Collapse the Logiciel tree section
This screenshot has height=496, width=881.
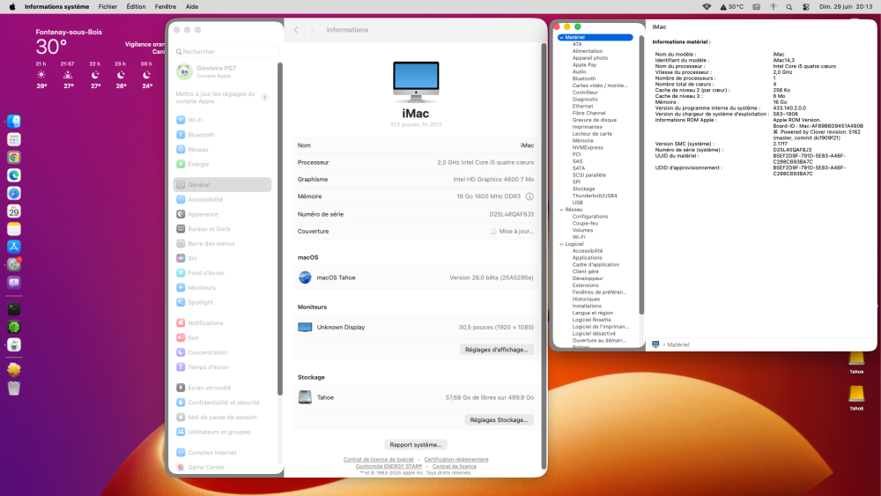pyautogui.click(x=561, y=244)
